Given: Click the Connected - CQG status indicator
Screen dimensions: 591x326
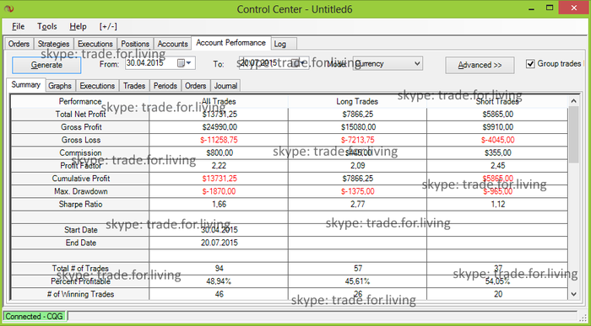Looking at the screenshot, I should click(35, 316).
